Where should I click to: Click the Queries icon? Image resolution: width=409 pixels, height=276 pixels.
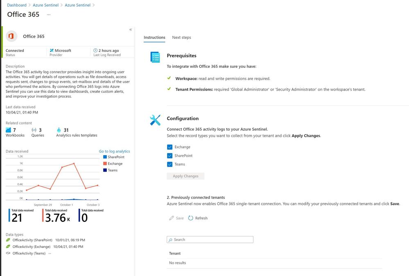point(34,130)
